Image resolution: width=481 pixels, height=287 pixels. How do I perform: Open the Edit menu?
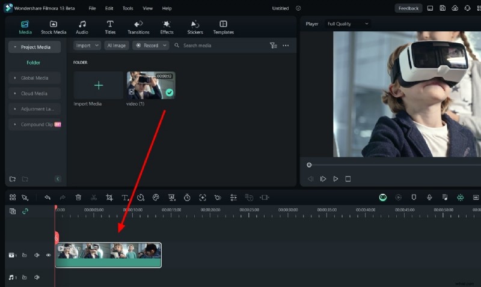tap(109, 8)
